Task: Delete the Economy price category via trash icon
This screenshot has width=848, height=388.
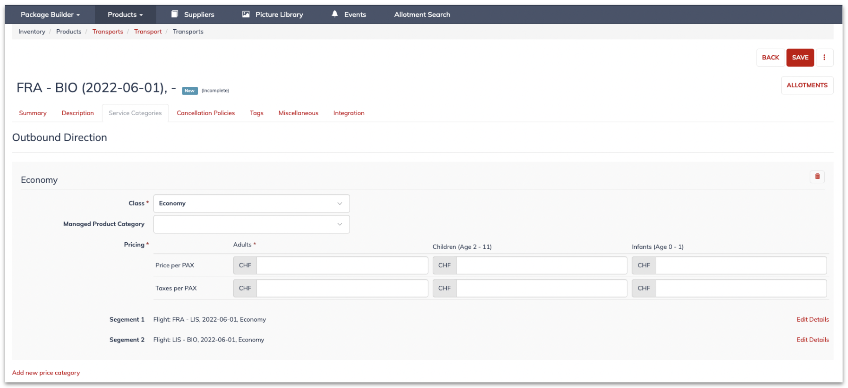Action: (817, 176)
